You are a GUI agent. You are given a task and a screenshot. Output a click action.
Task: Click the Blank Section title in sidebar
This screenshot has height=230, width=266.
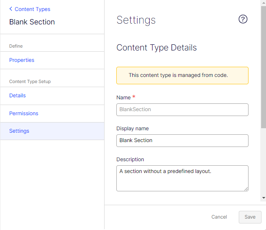click(x=32, y=22)
